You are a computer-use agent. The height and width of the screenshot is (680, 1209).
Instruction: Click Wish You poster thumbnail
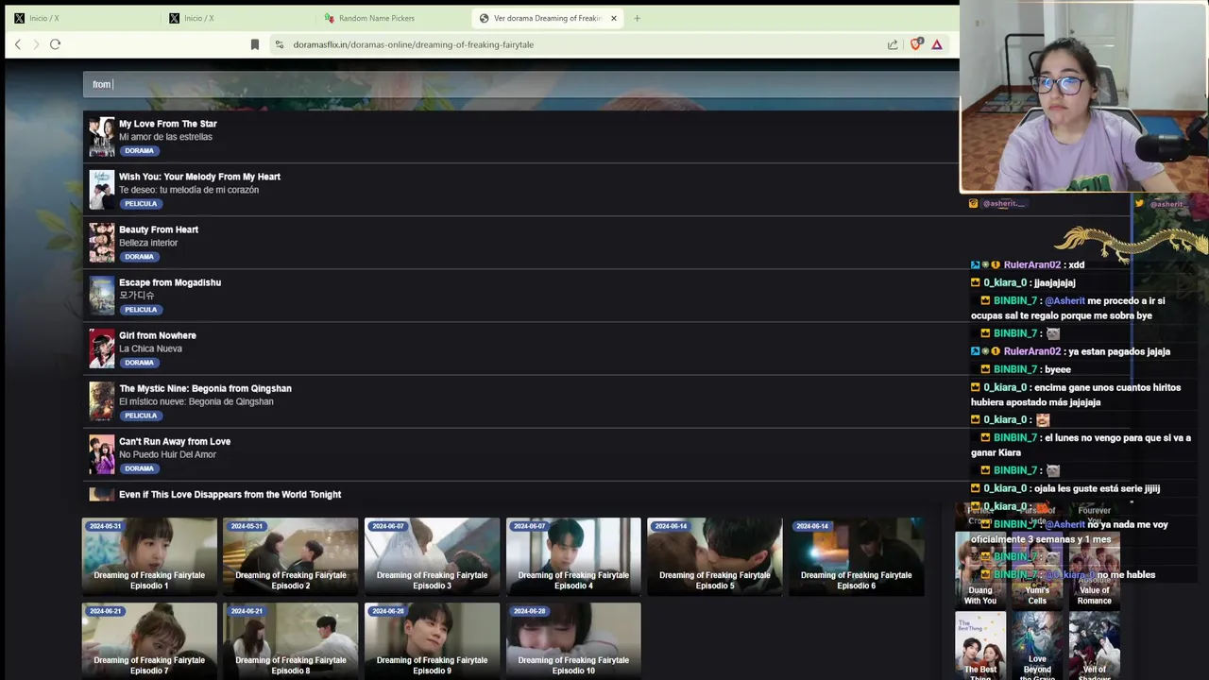pyautogui.click(x=102, y=190)
